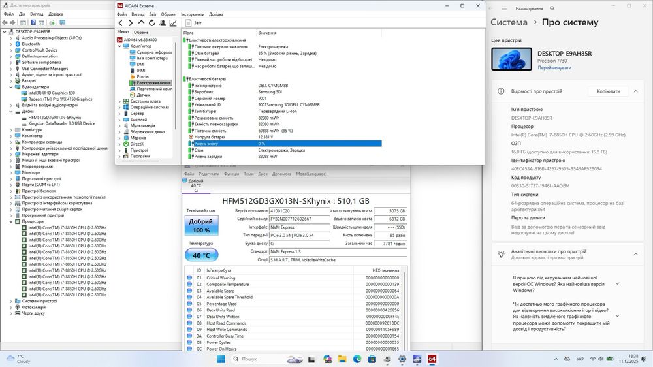Open File Explorer from taskbar
This screenshot has height=367, width=653.
coord(342,359)
